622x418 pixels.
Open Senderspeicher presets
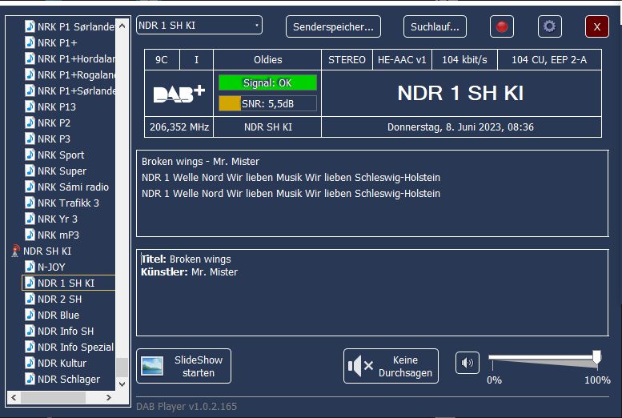(333, 26)
